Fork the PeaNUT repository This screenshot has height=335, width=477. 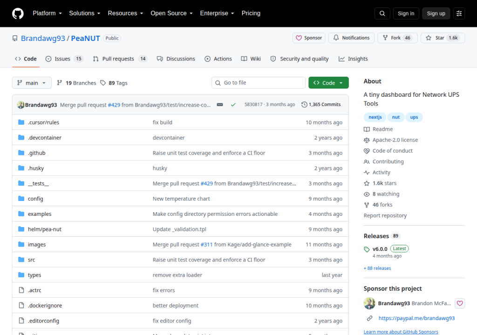397,38
